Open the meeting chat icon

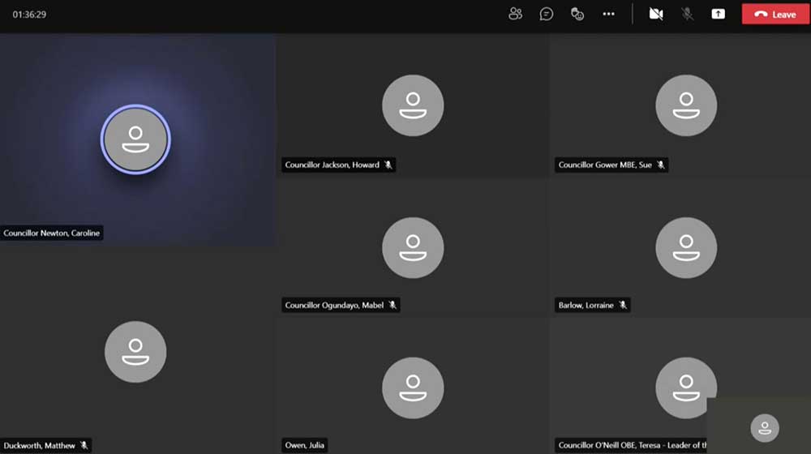pyautogui.click(x=547, y=14)
